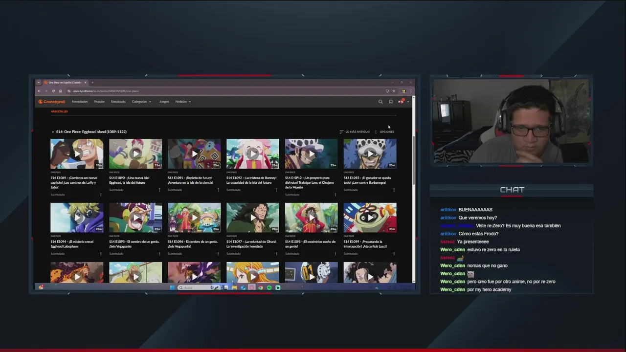Open the title link of S14 E1093
Screen dimensions: 626x352
[x=368, y=180]
